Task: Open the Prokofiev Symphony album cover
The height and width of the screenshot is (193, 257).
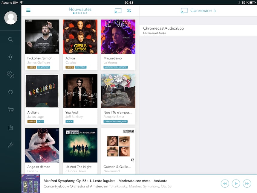Action: [x=42, y=37]
